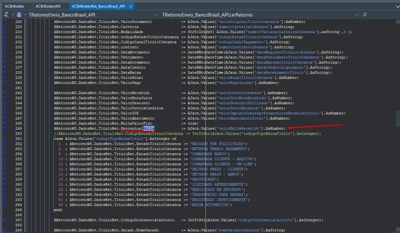Toggle breakpoint on line 249 gutter dot
This screenshot has height=233, width=400.
[x=5, y=128]
